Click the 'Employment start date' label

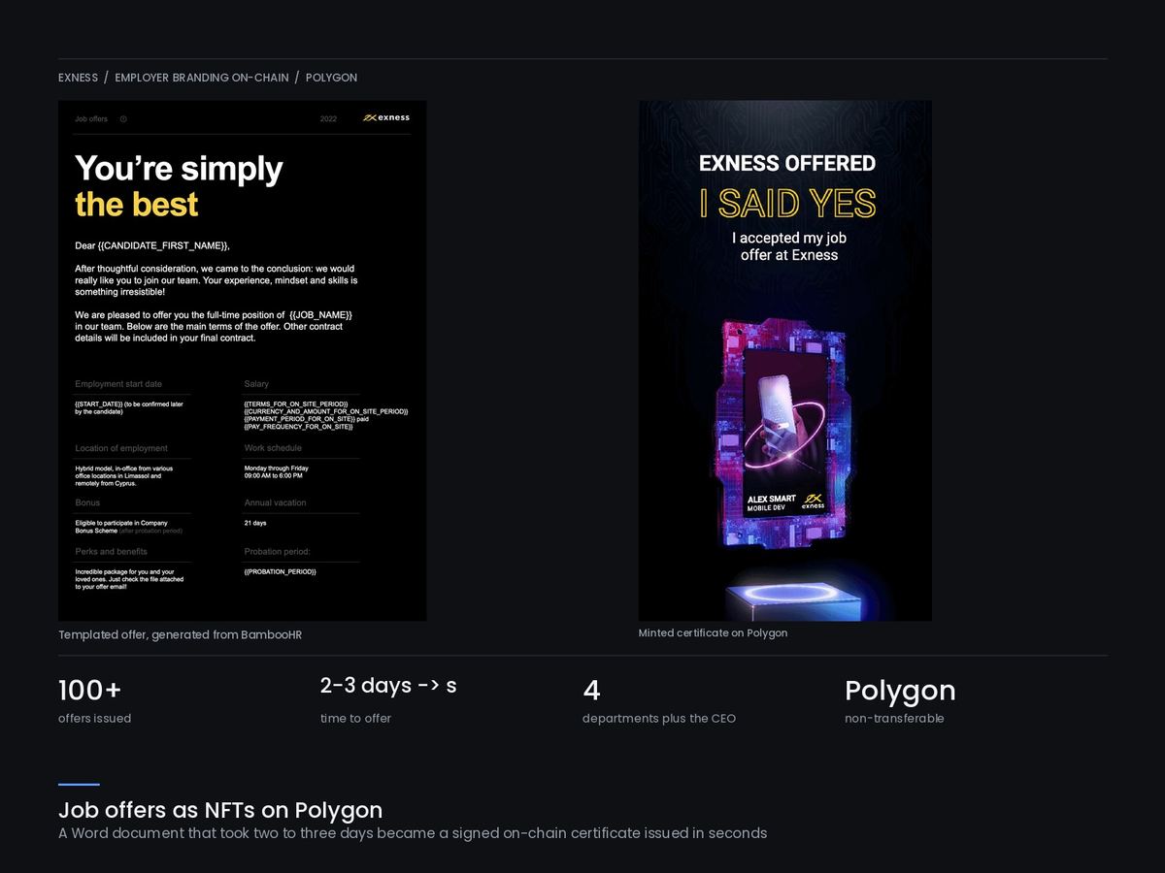pyautogui.click(x=118, y=384)
